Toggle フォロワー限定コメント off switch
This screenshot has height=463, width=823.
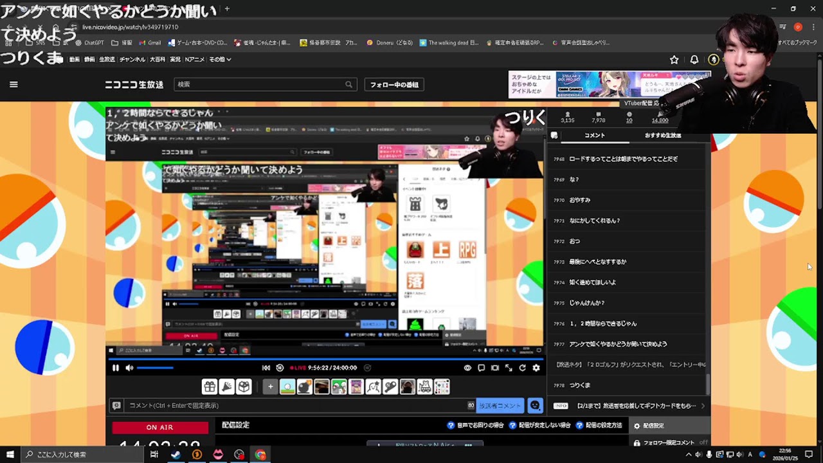pyautogui.click(x=703, y=442)
